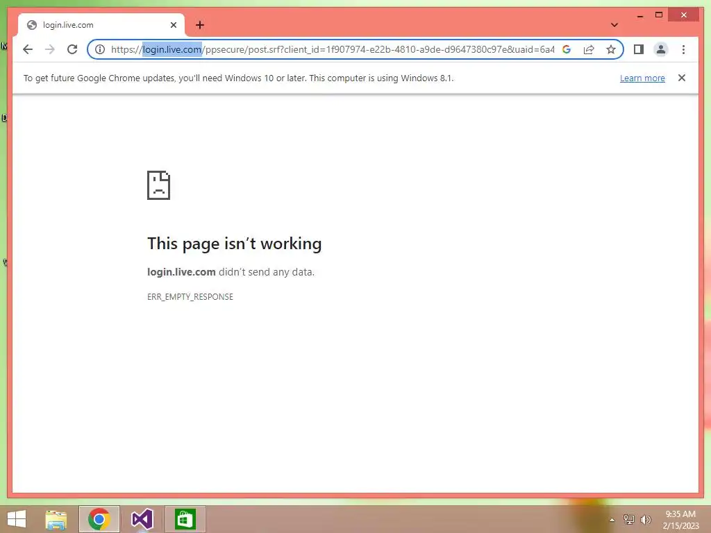Viewport: 711px width, 533px height.
Task: Minimize the Chrome window
Action: [x=639, y=15]
